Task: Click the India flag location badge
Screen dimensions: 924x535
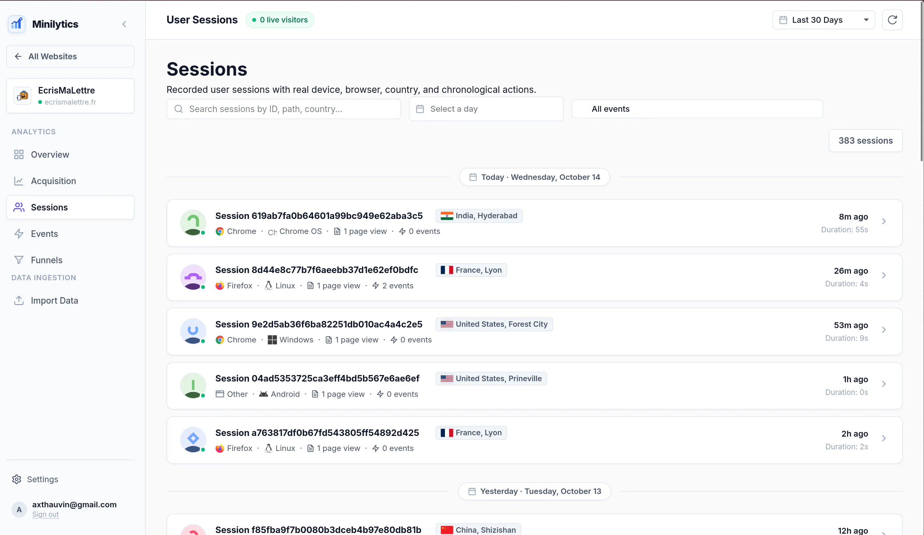Action: click(x=479, y=216)
